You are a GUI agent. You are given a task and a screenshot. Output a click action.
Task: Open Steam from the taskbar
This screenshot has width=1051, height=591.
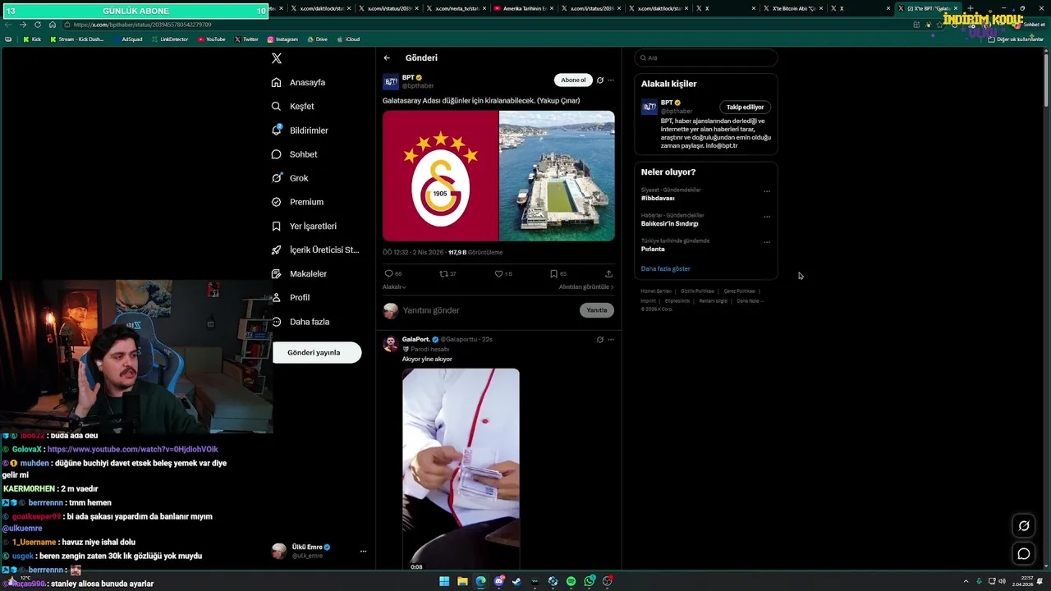pyautogui.click(x=516, y=581)
